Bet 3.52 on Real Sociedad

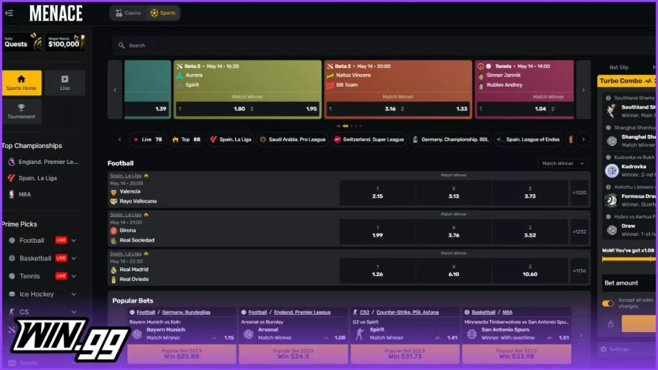click(530, 232)
